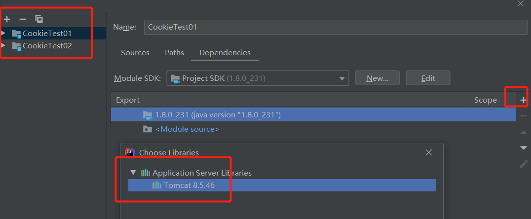This screenshot has height=219, width=531.
Task: Expand the CookieTest01 module node
Action: pos(4,34)
